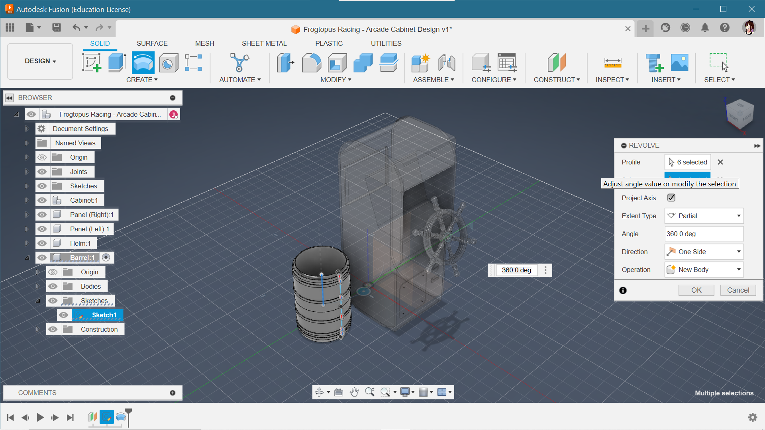This screenshot has height=430, width=765.
Task: Open the notifications bell
Action: (705, 27)
